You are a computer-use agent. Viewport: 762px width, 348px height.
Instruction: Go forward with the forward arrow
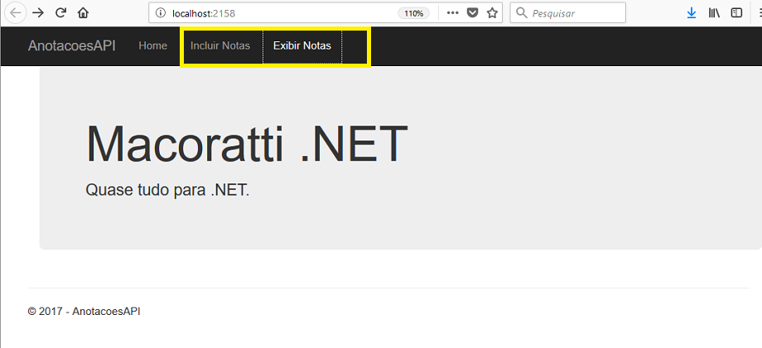pyautogui.click(x=38, y=13)
